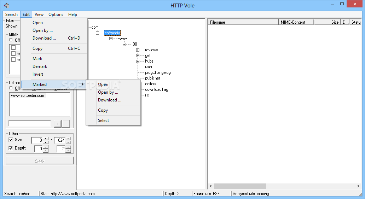Choose Download ... in Marked submenu

tap(114, 100)
